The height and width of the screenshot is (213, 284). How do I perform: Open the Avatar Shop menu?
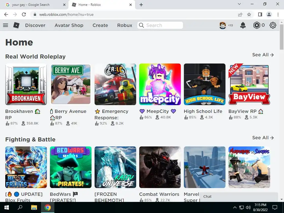[x=69, y=25]
